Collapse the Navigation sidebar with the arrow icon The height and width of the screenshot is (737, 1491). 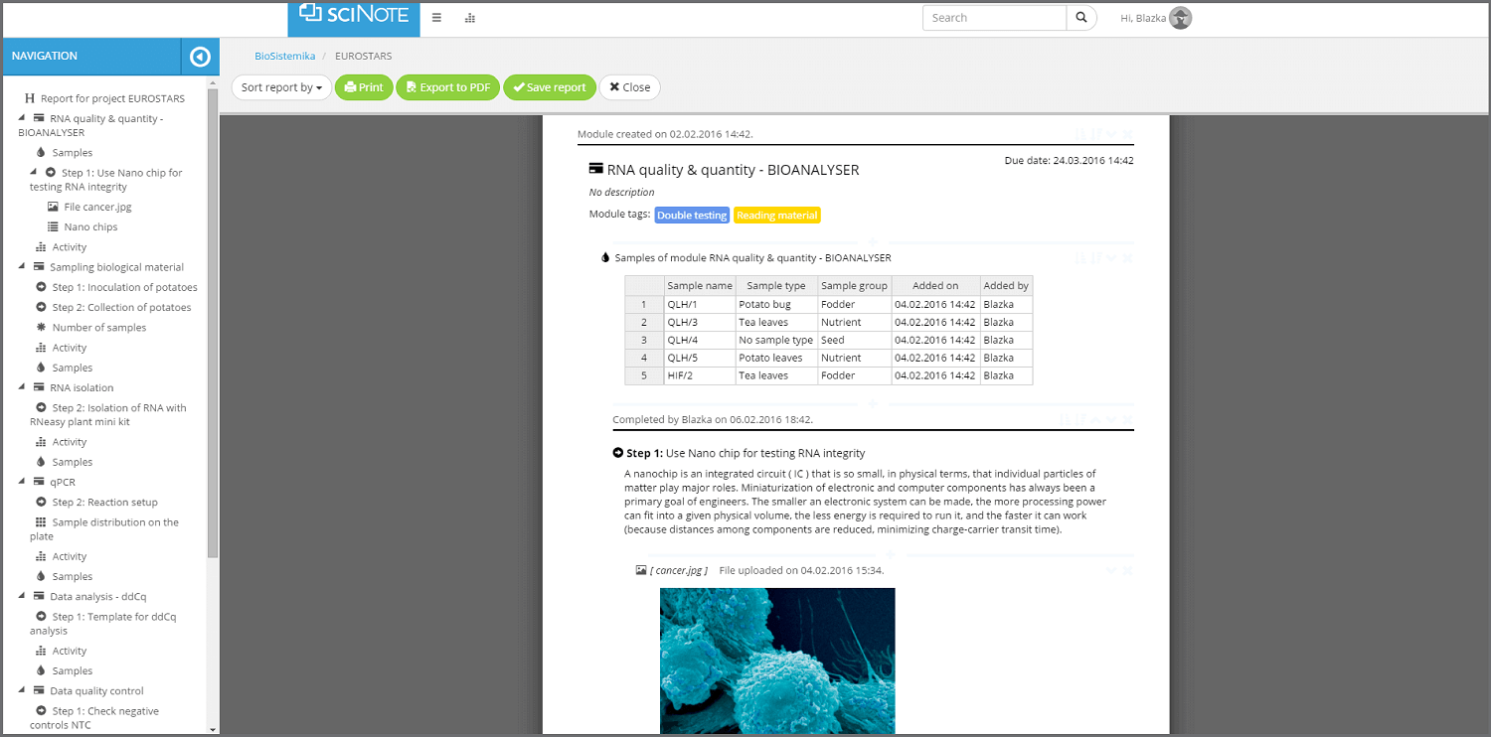pos(200,57)
